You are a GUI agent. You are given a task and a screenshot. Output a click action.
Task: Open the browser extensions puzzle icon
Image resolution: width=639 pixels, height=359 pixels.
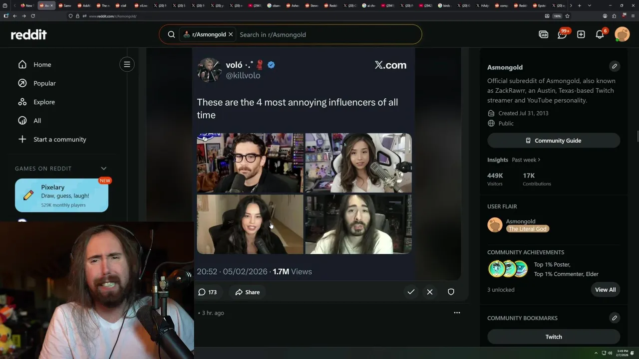(614, 16)
